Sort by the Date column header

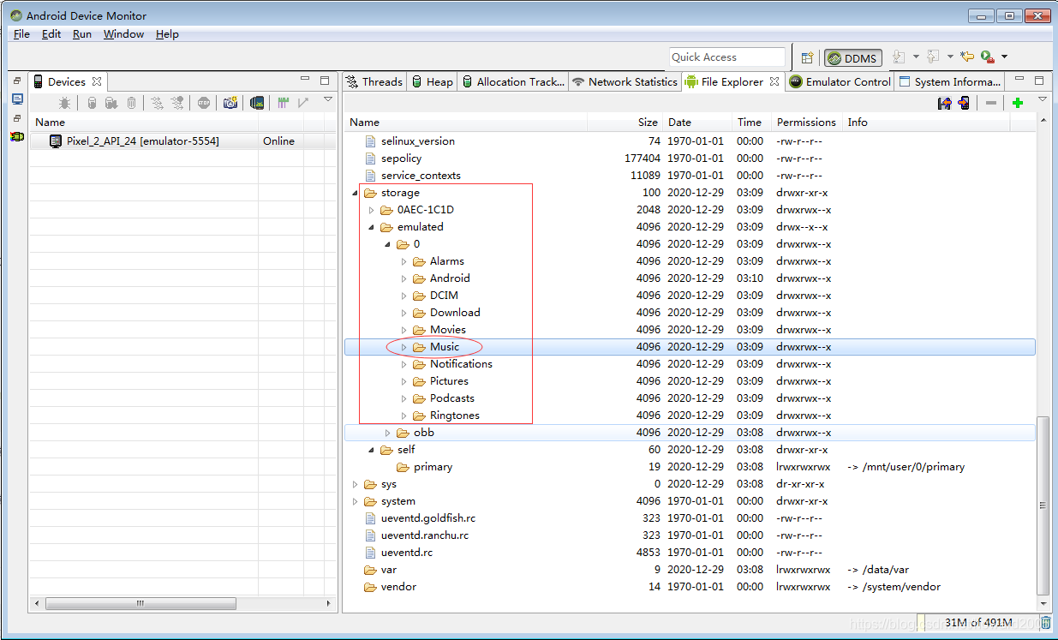click(698, 123)
